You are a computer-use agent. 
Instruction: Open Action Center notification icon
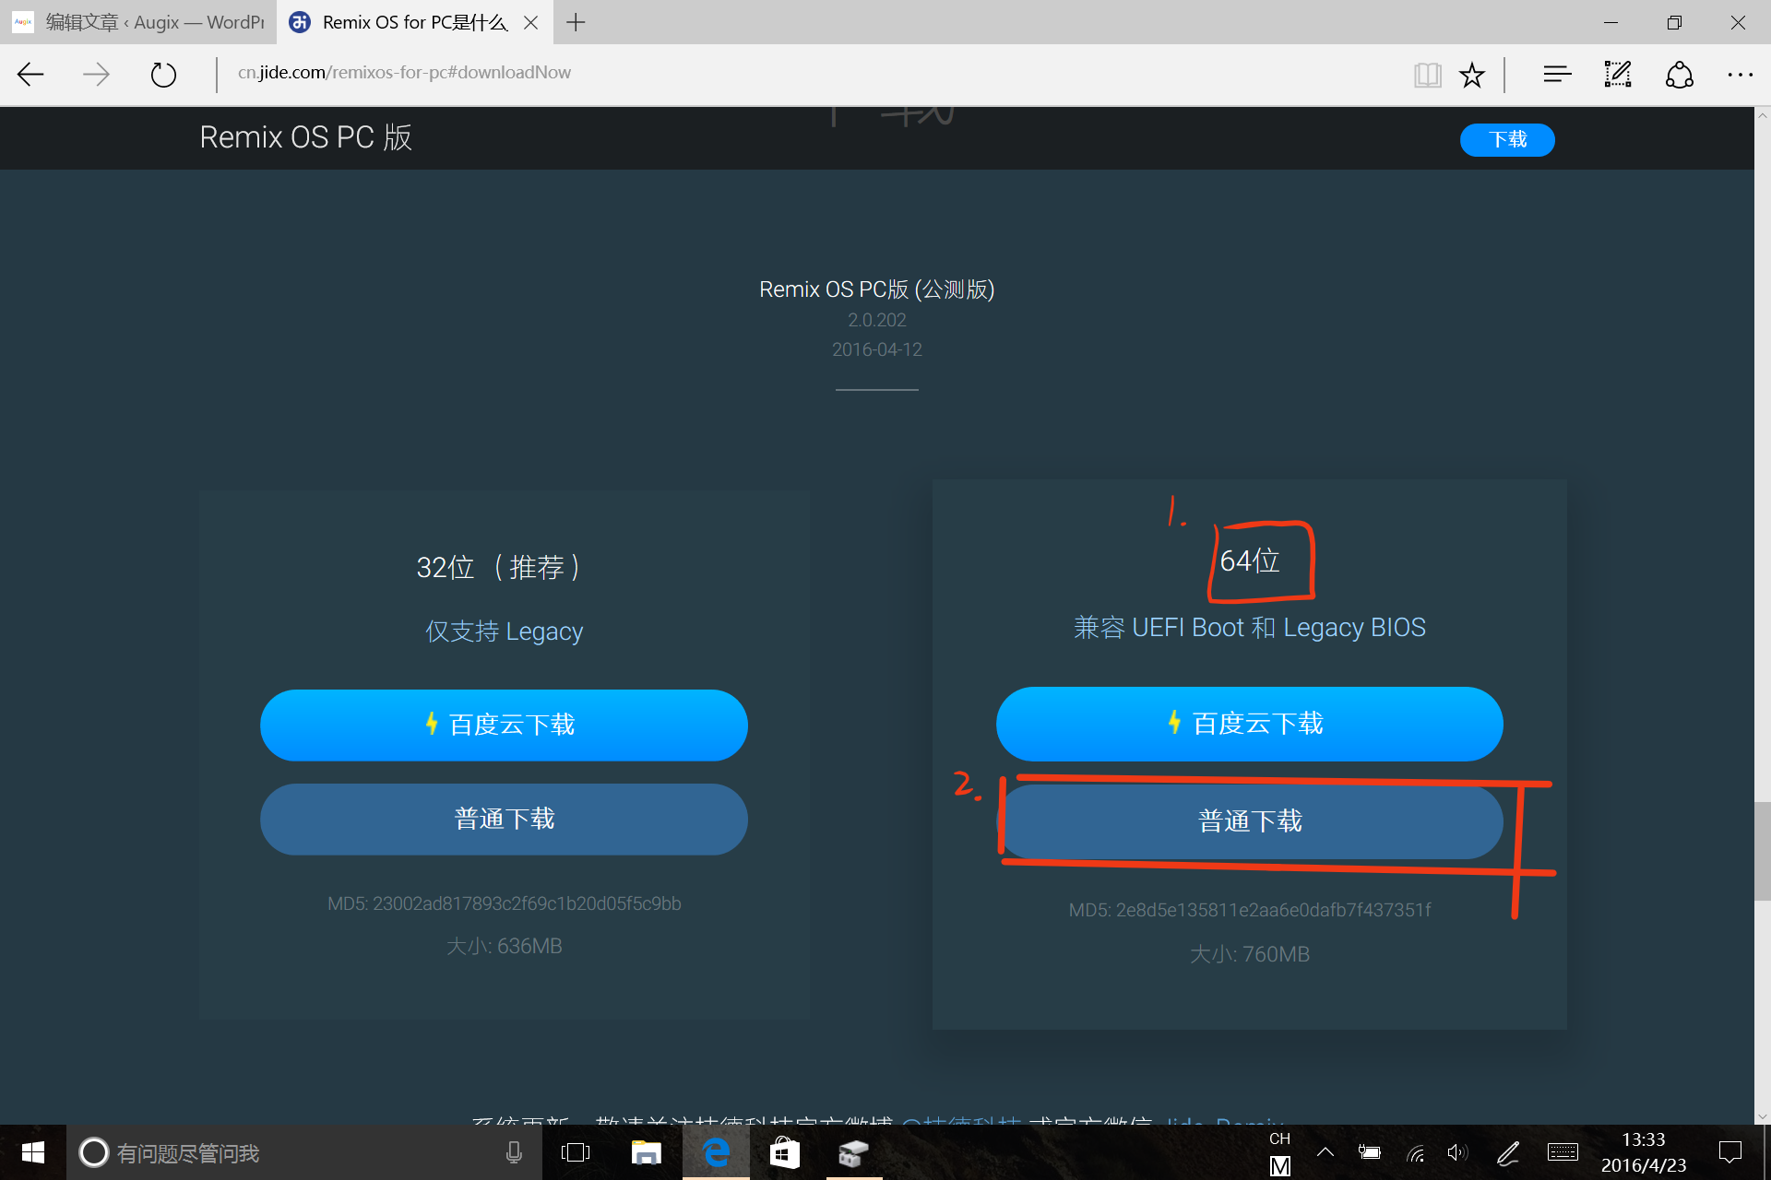[1730, 1151]
